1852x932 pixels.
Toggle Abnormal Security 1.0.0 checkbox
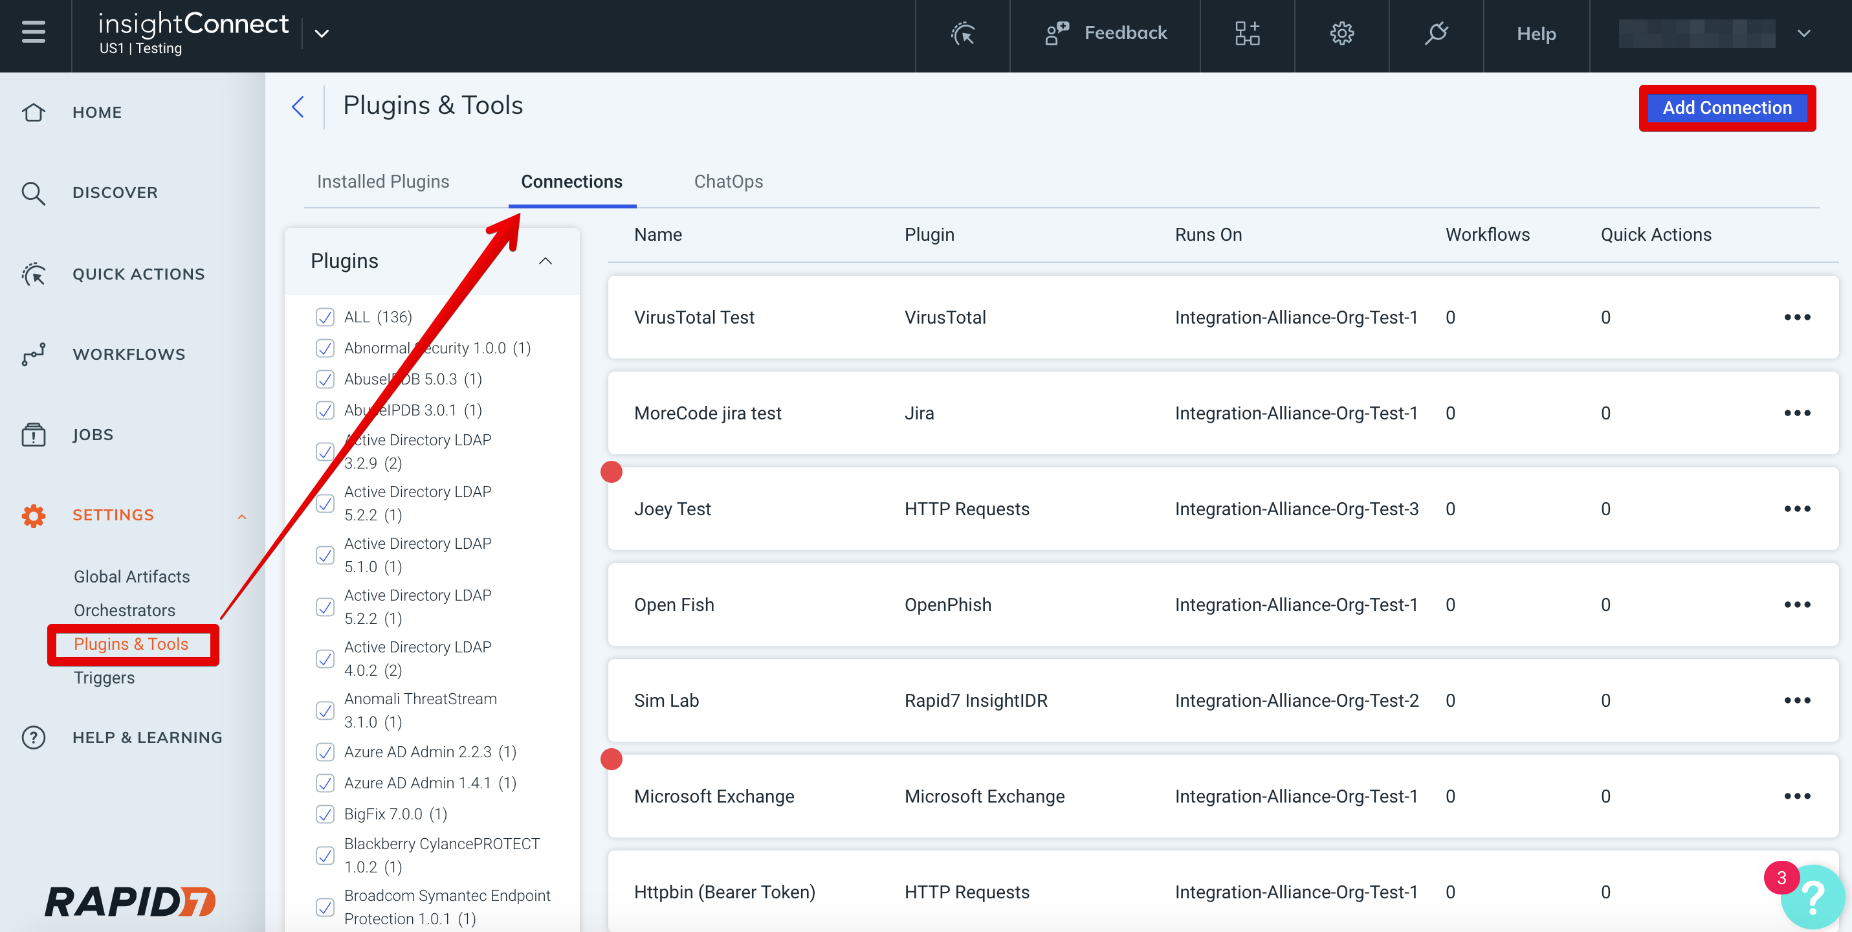click(x=325, y=348)
